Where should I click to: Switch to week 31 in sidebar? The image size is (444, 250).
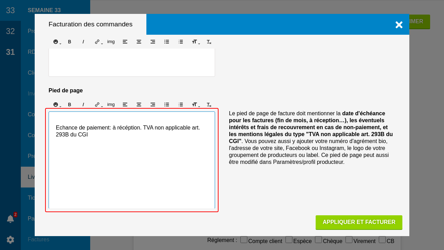click(10, 52)
